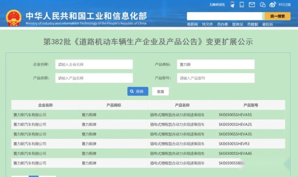The width and height of the screenshot is (298, 177).
Task: Open the Weibo icon
Action: [x=272, y=5]
